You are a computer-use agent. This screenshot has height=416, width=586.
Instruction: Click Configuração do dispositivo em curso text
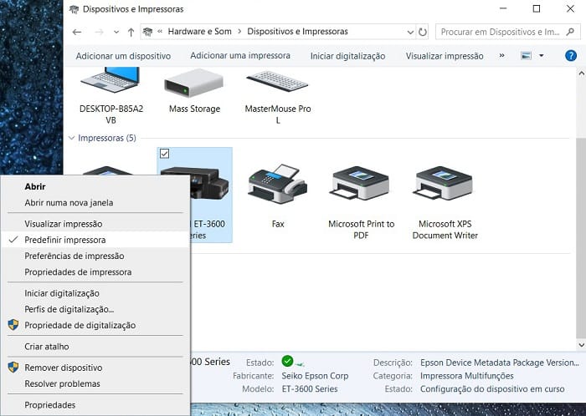492,389
